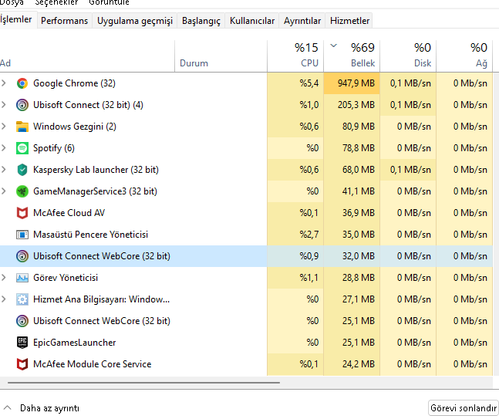This screenshot has width=499, height=419.
Task: Click the GameManagerService3 Razer icon
Action: point(22,191)
